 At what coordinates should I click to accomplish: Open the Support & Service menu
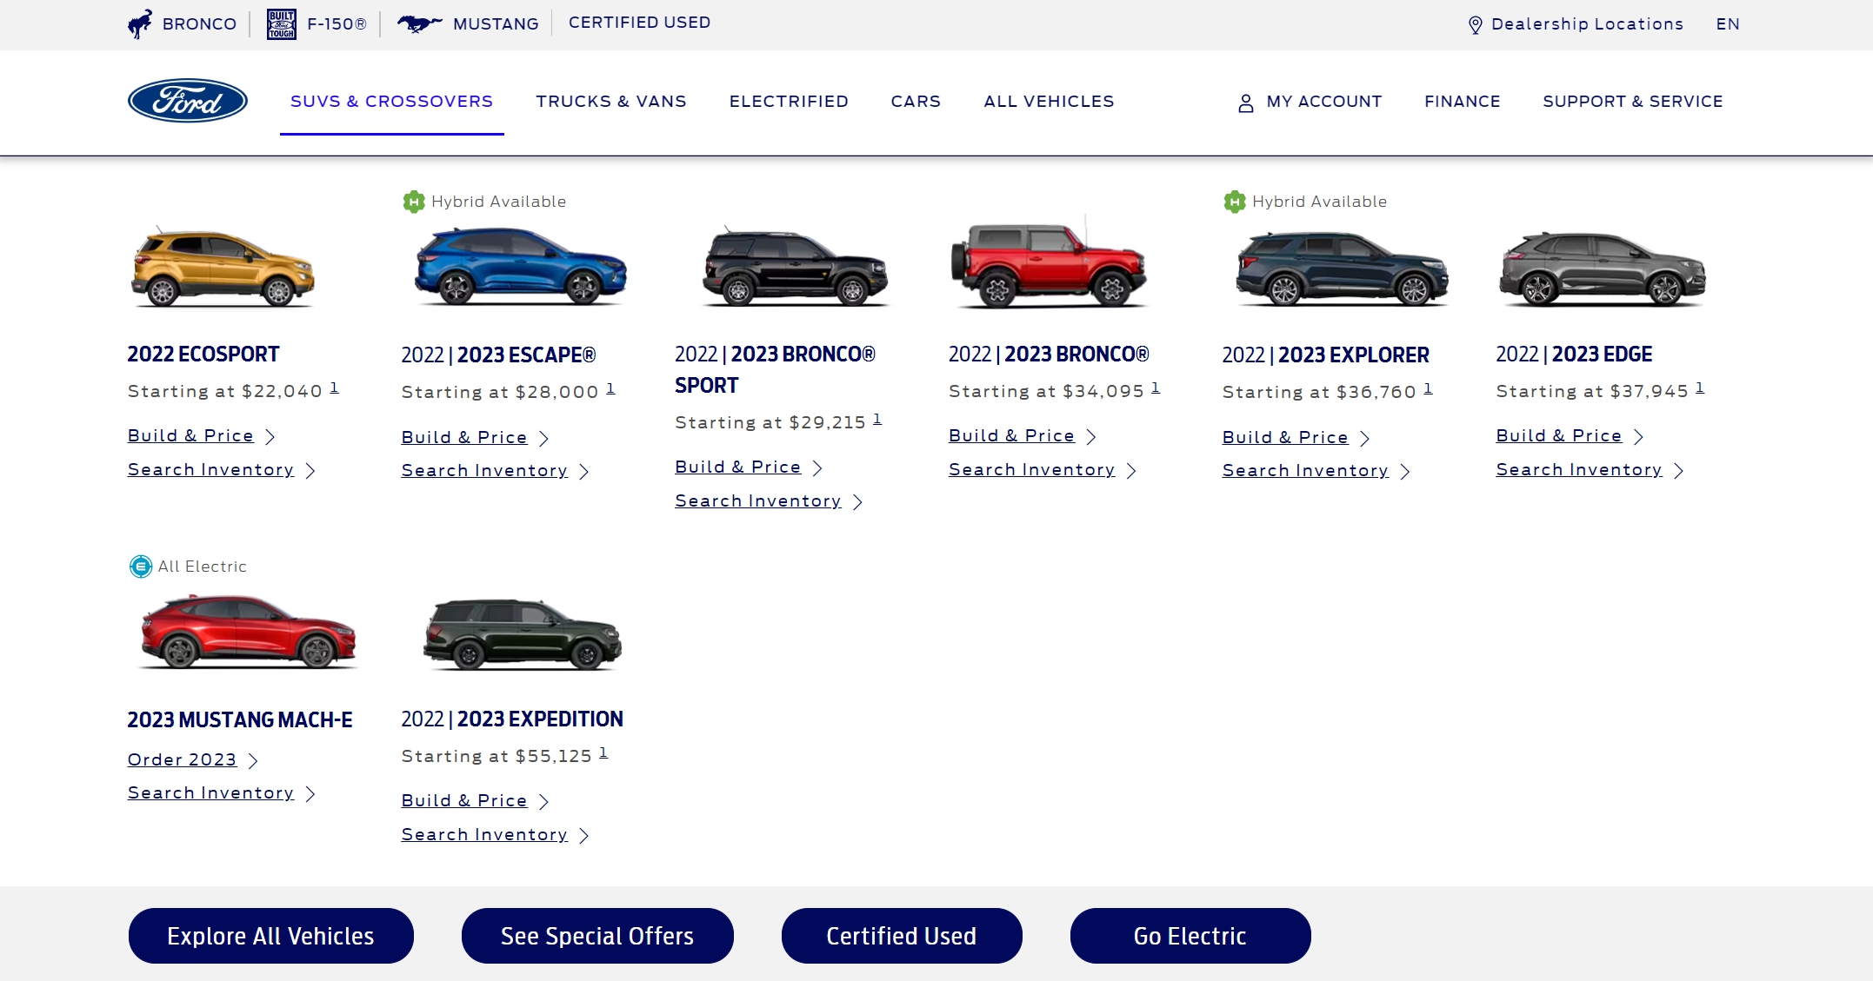(1632, 102)
